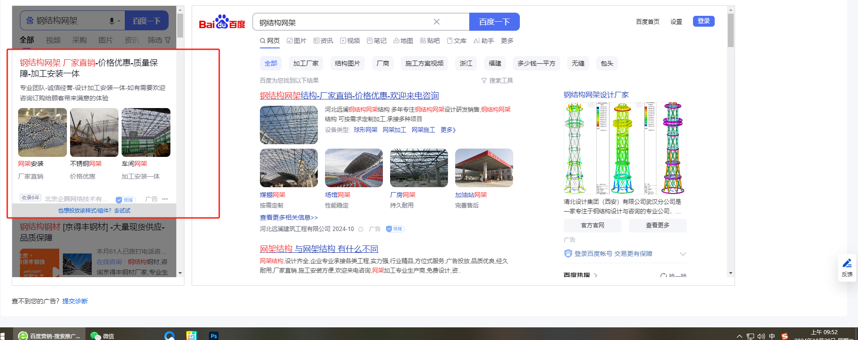The height and width of the screenshot is (340, 858).
Task: Click the paw icon in mobile search bar
Action: pos(30,20)
